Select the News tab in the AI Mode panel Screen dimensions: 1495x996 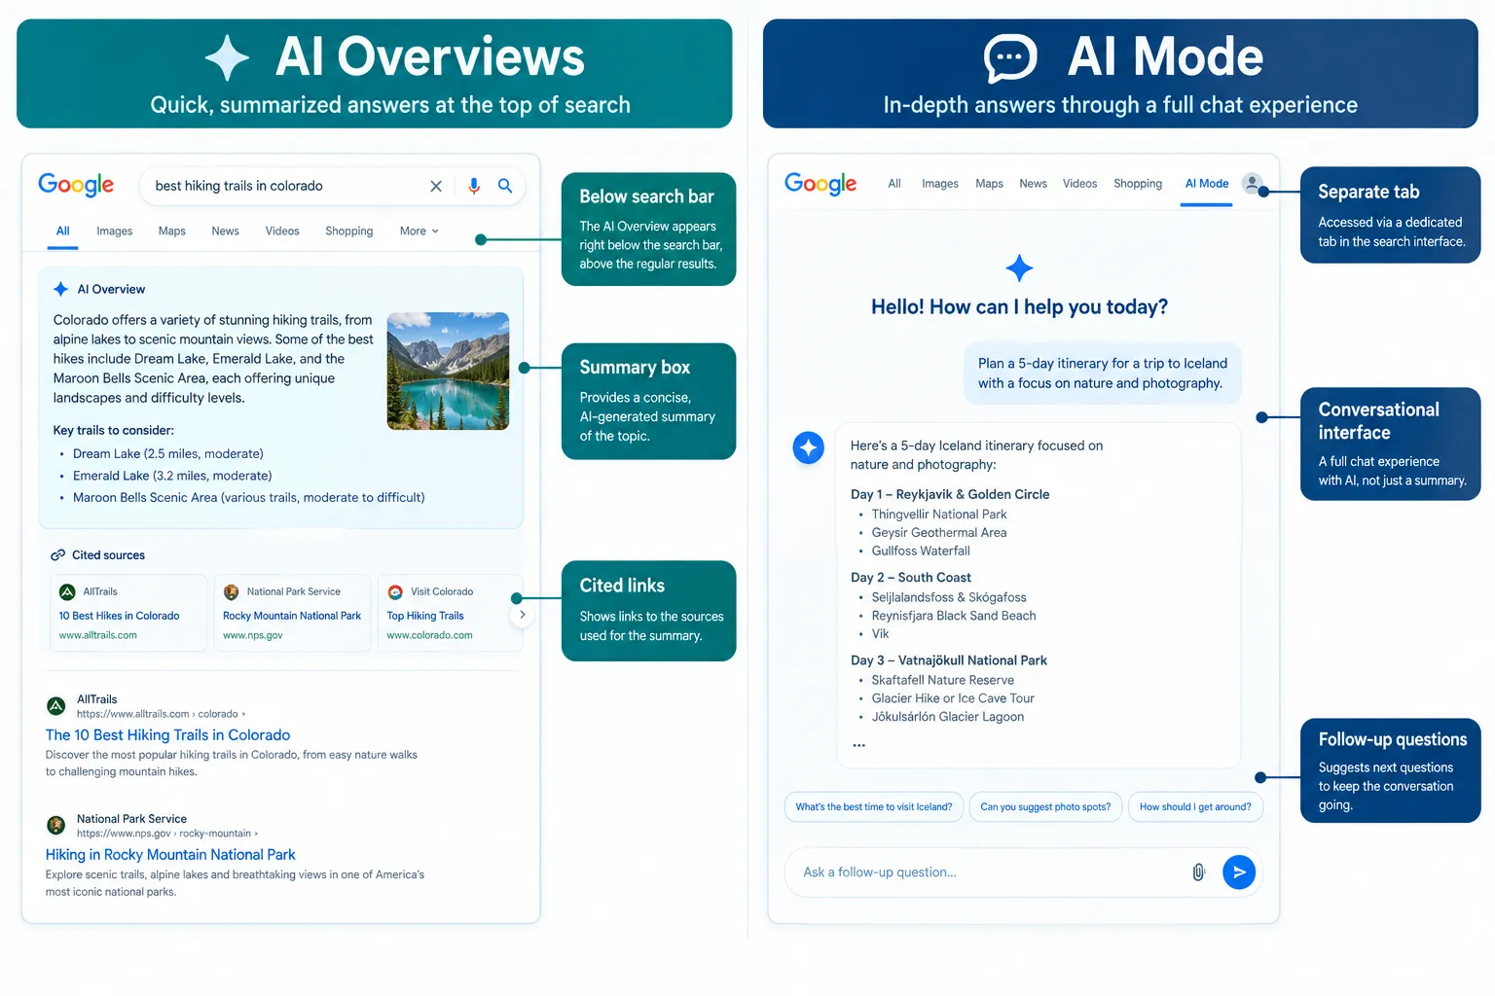tap(1033, 184)
